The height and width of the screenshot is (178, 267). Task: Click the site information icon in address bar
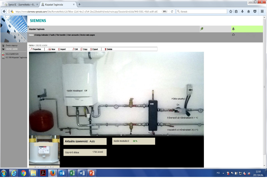click(x=9, y=11)
